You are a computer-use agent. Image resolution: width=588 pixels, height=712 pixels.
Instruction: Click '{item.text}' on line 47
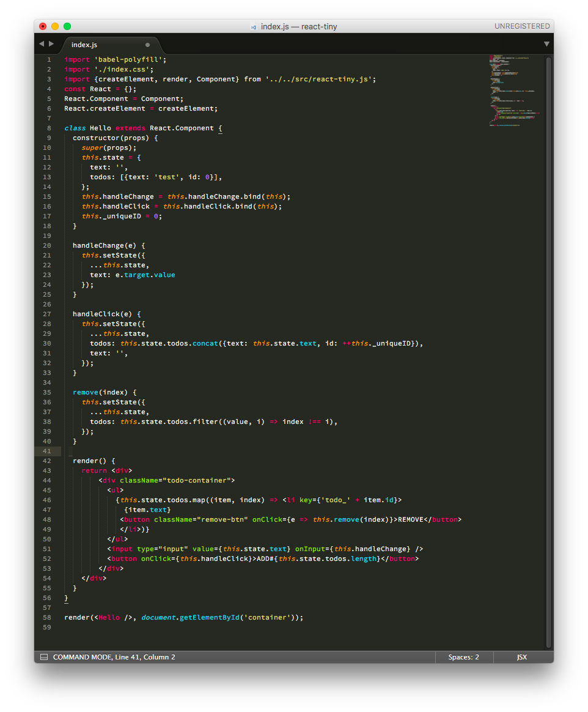(147, 510)
